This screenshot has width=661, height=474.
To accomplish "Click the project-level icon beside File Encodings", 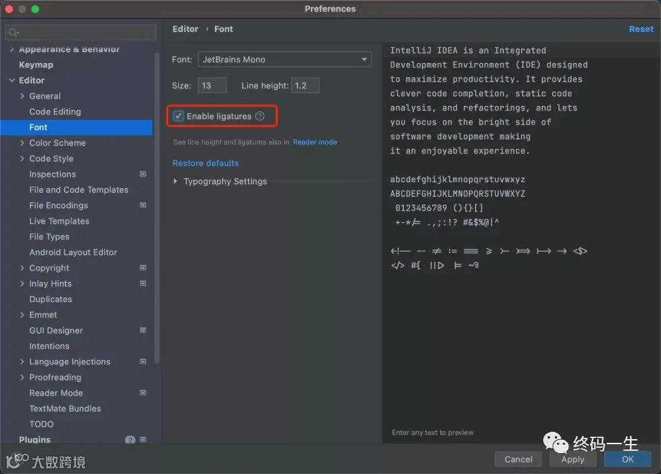I will (143, 205).
